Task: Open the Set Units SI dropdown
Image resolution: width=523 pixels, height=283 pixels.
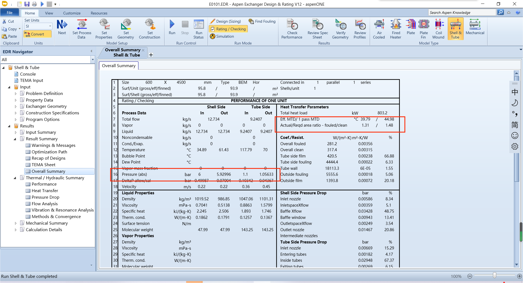Action: 50,26
